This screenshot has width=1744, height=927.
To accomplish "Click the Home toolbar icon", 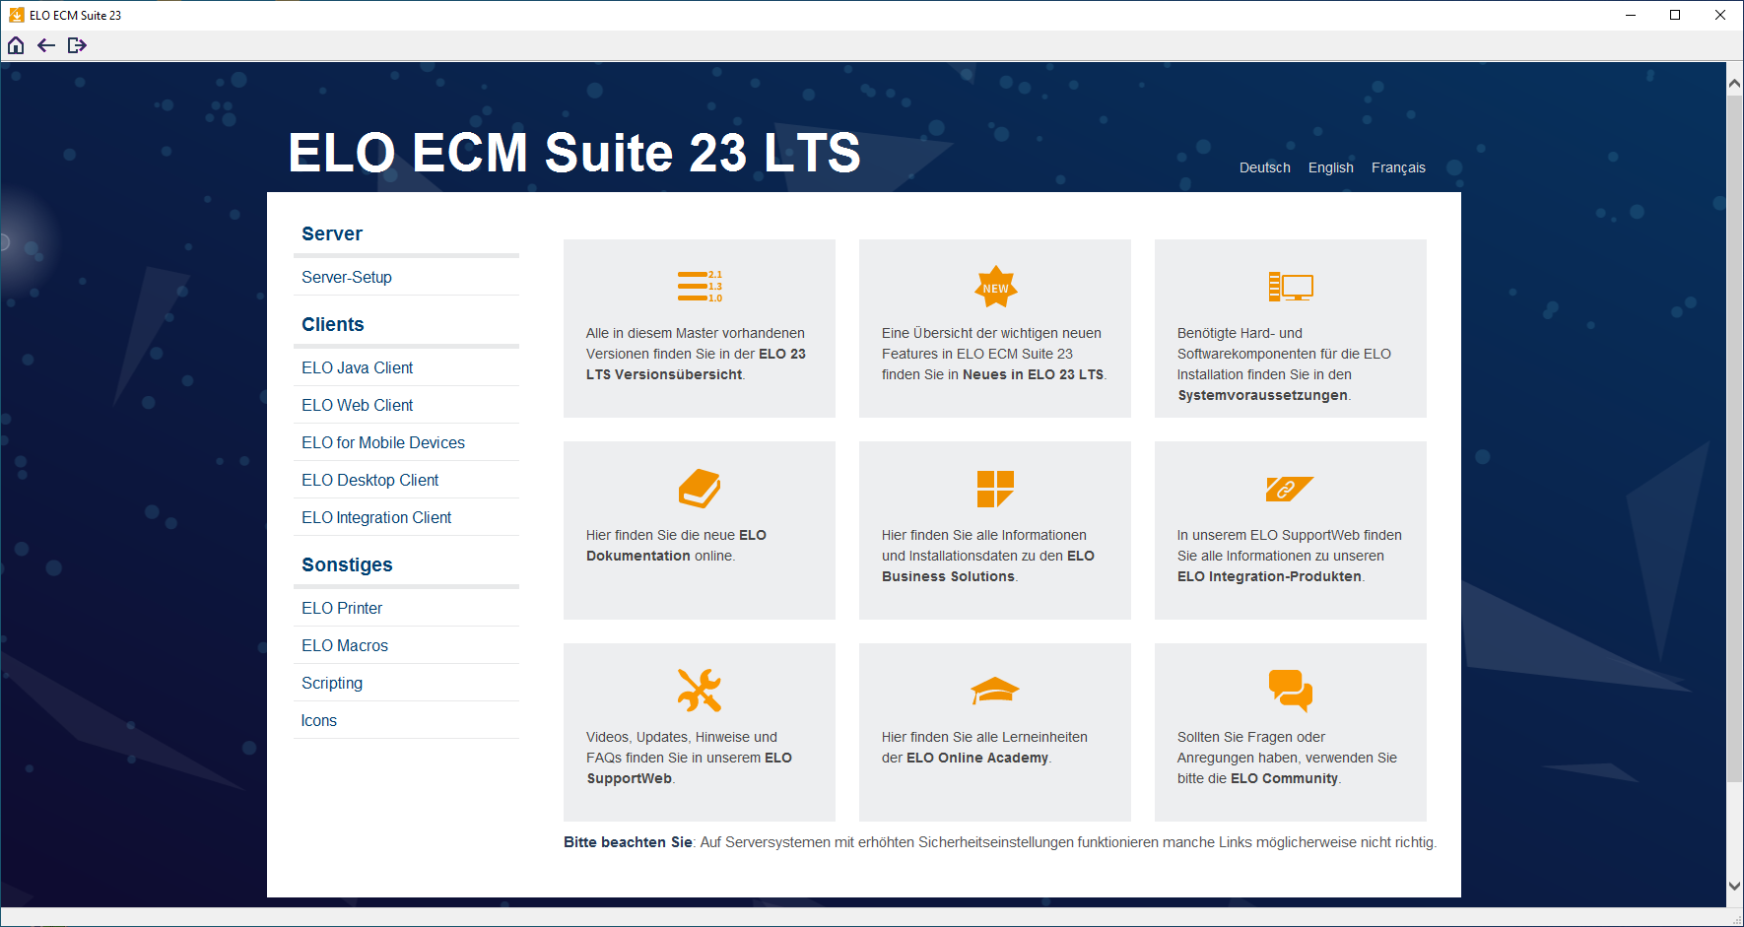I will 16,45.
